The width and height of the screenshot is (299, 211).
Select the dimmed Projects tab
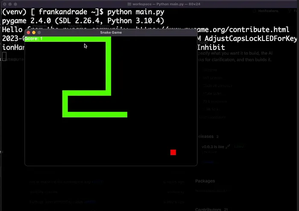(40, 26)
